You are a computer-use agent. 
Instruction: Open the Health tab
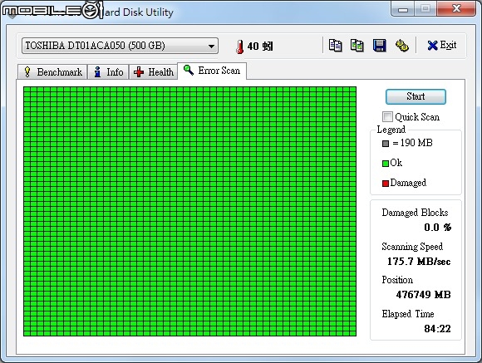pyautogui.click(x=153, y=72)
